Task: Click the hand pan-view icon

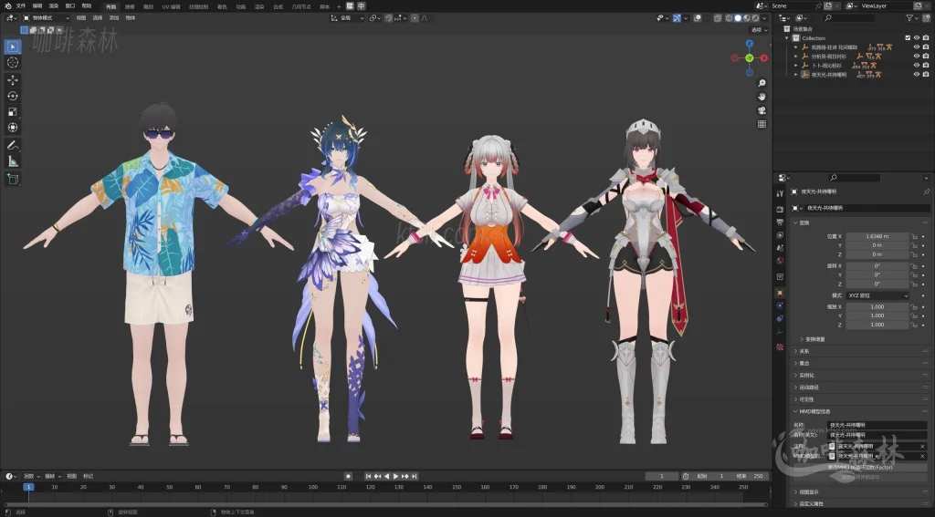Action: click(762, 97)
